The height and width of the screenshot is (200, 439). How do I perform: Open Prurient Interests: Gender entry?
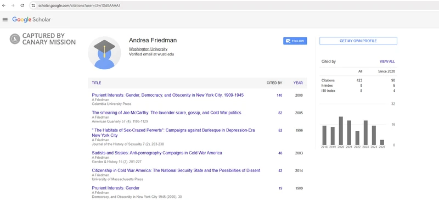[116, 188]
